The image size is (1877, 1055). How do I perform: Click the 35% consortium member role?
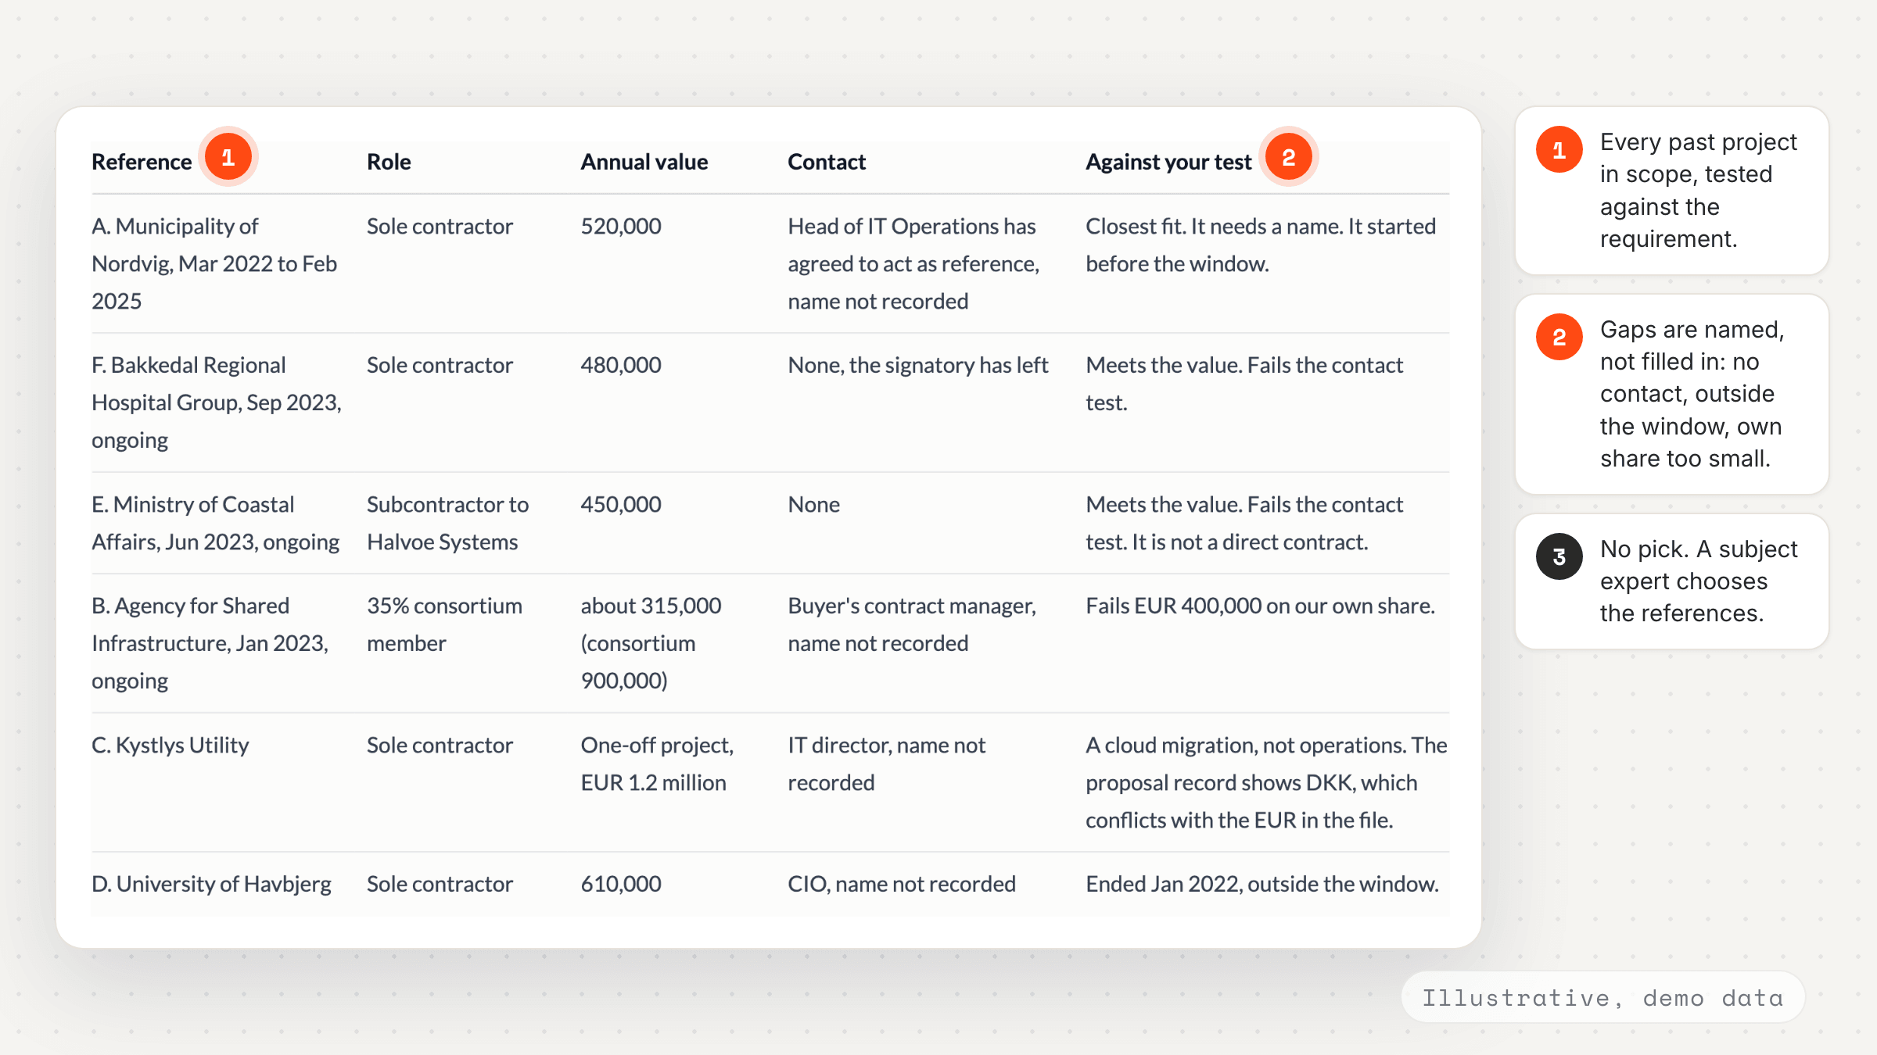[444, 624]
